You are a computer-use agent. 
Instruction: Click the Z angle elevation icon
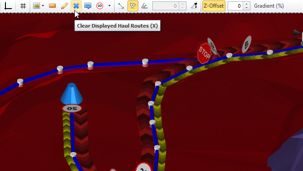click(145, 6)
